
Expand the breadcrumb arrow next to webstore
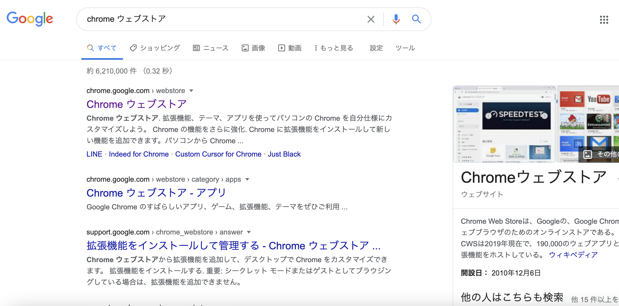pyautogui.click(x=192, y=91)
